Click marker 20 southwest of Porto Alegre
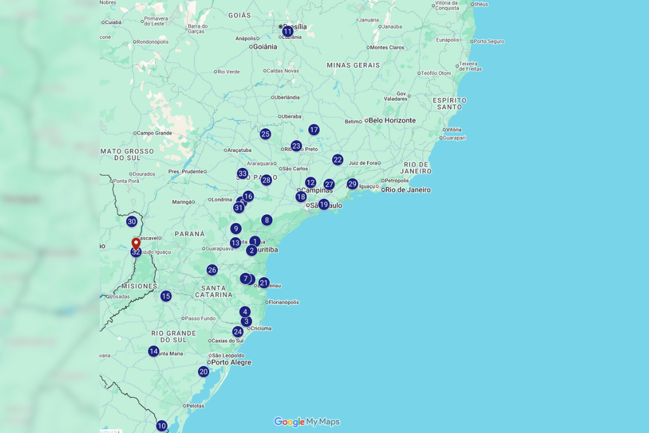Viewport: 649px width, 433px height. 203,372
